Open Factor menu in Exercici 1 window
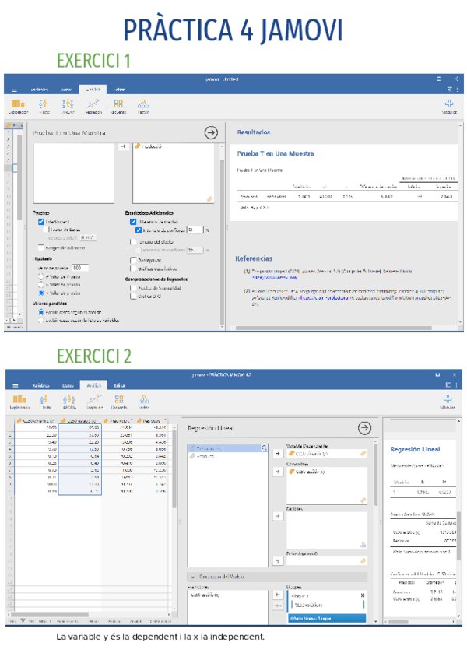Viewport: 467px width, 660px height. click(x=143, y=107)
